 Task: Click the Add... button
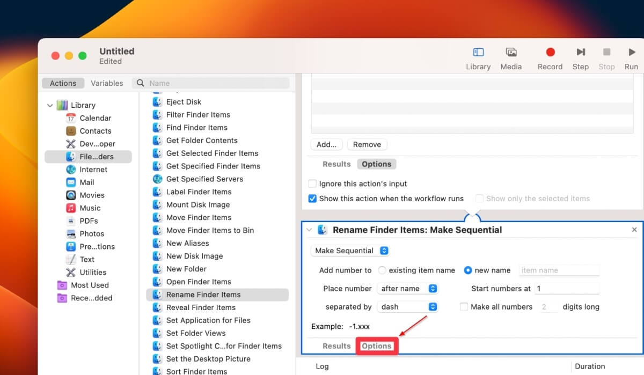326,144
